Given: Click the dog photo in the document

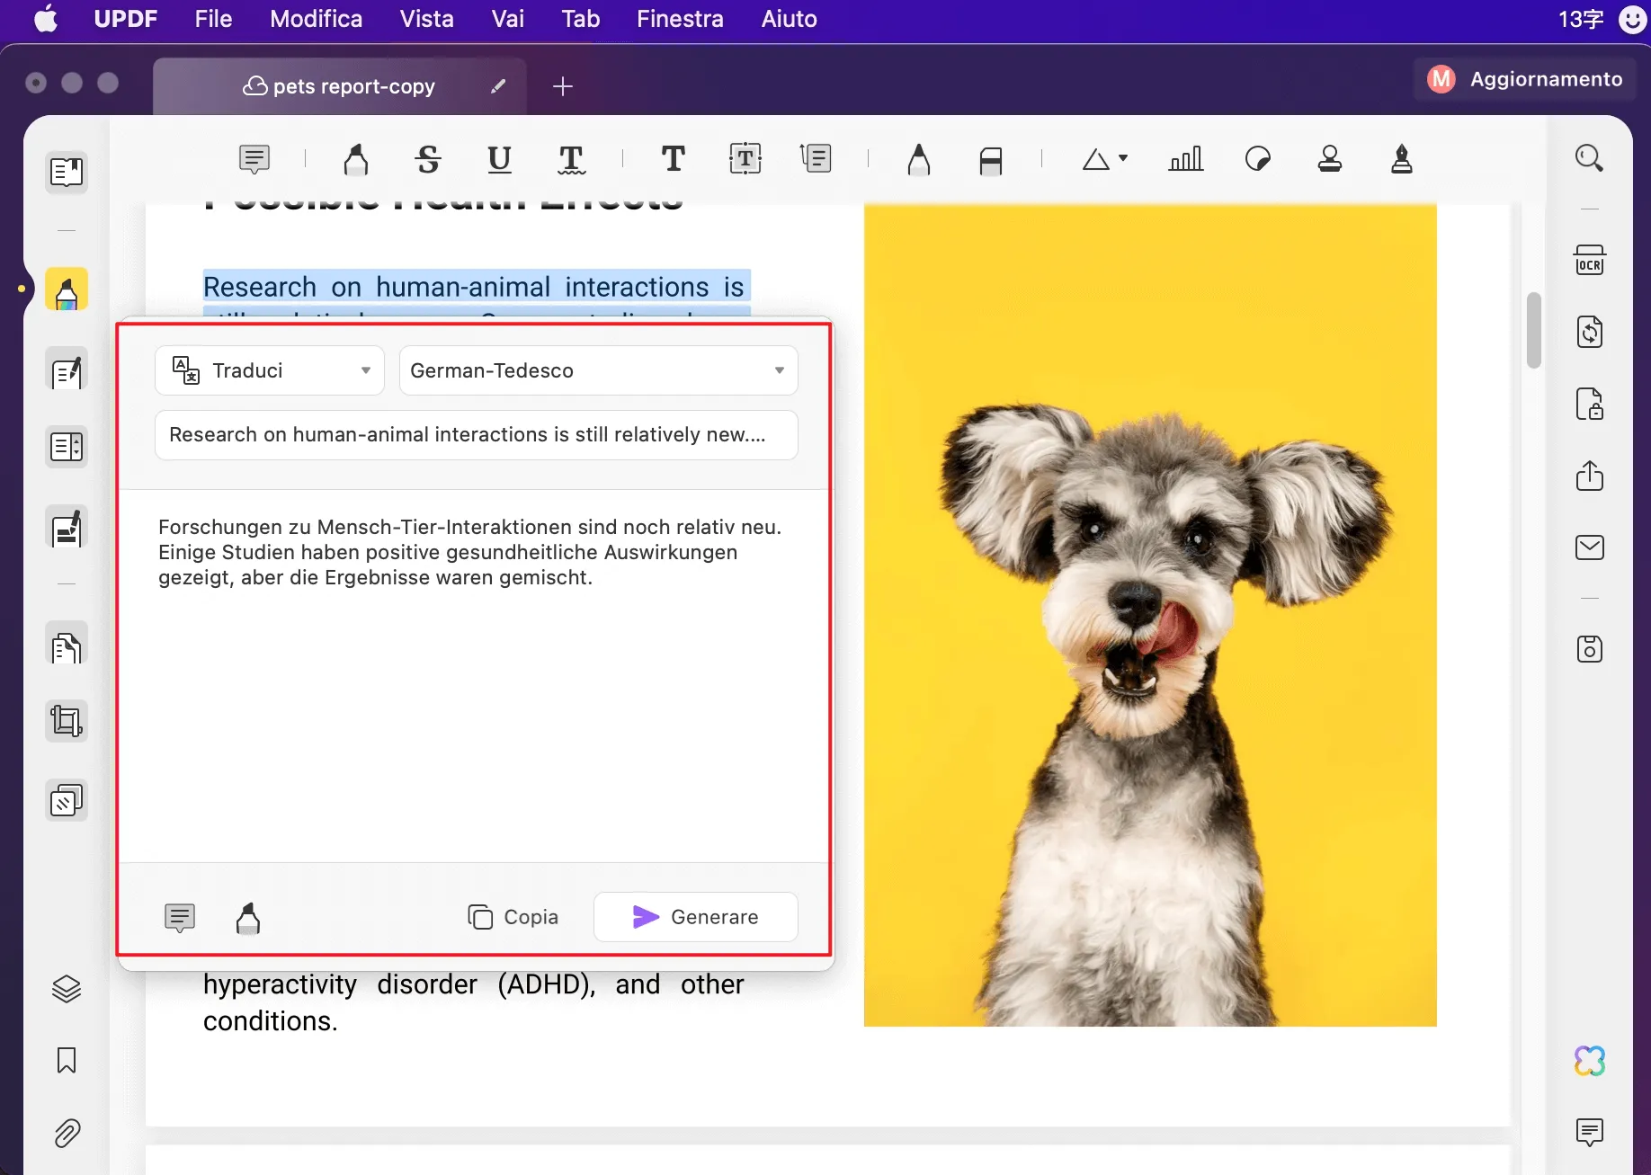Looking at the screenshot, I should tap(1150, 615).
